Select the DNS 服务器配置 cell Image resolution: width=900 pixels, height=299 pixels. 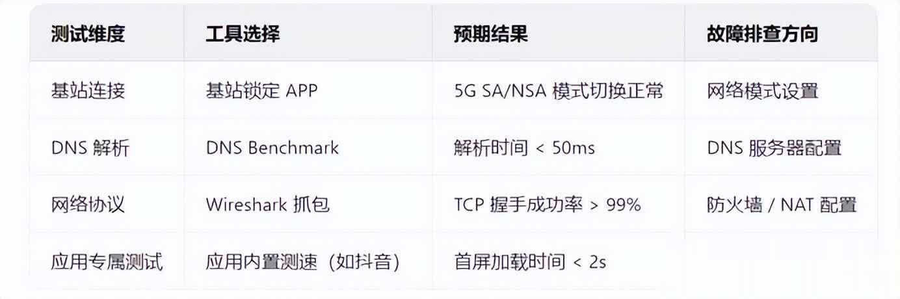(774, 148)
